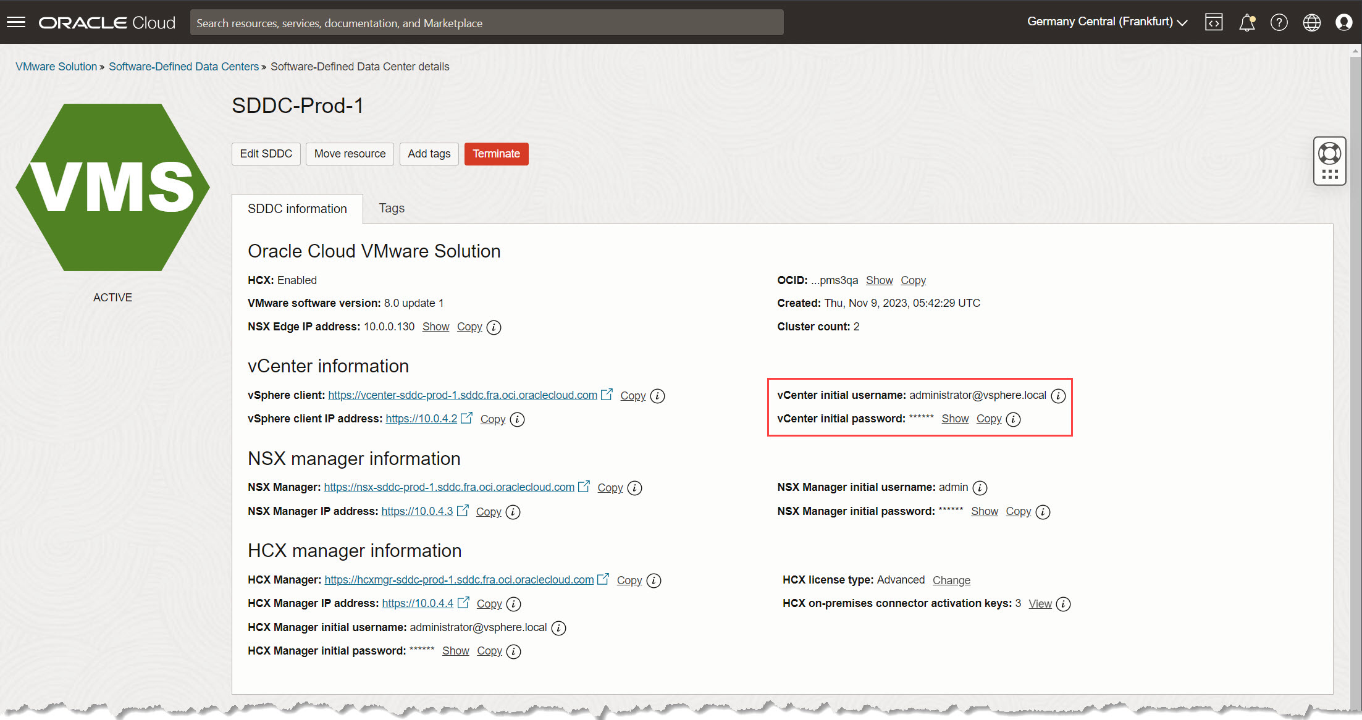Click external link icon after vSphere client URL
Image resolution: width=1362 pixels, height=720 pixels.
point(607,394)
